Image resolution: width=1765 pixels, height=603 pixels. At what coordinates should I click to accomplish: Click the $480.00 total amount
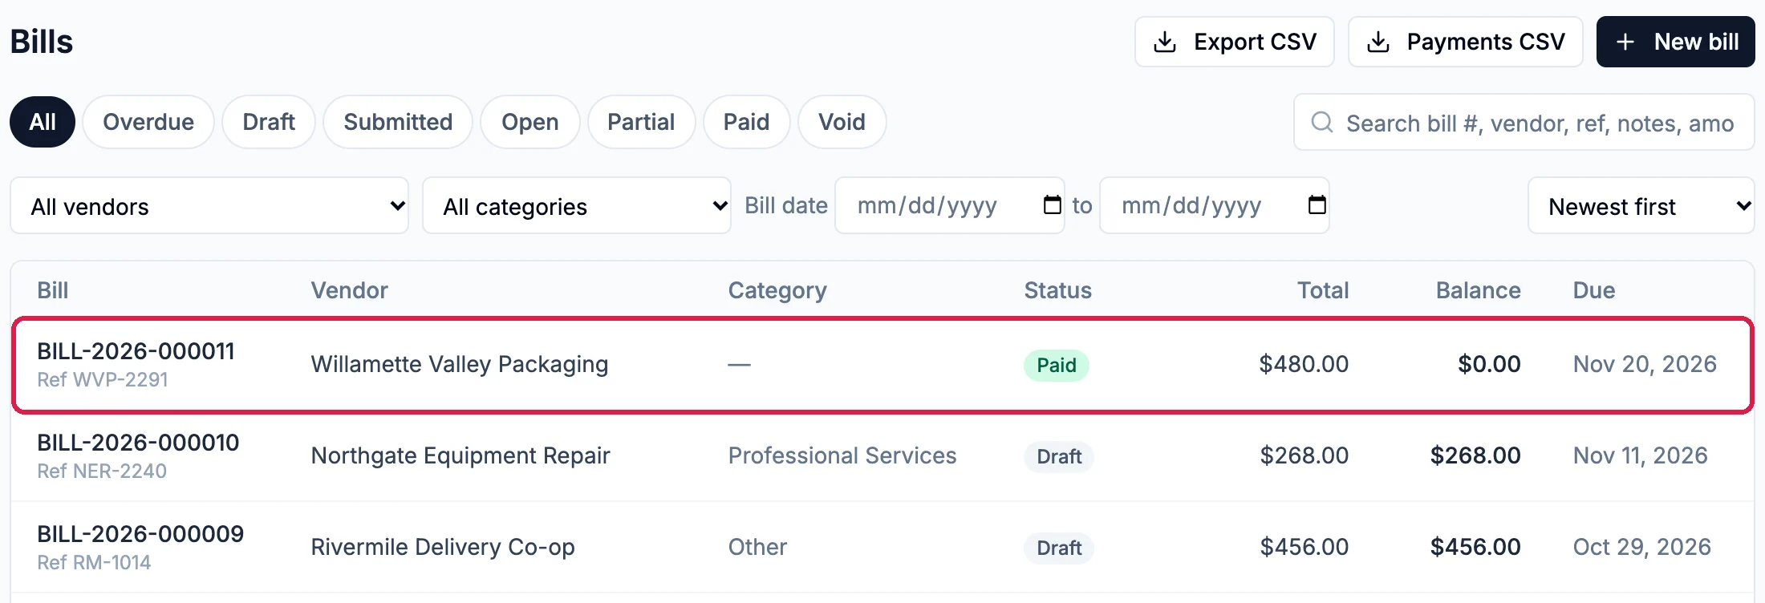(x=1304, y=364)
